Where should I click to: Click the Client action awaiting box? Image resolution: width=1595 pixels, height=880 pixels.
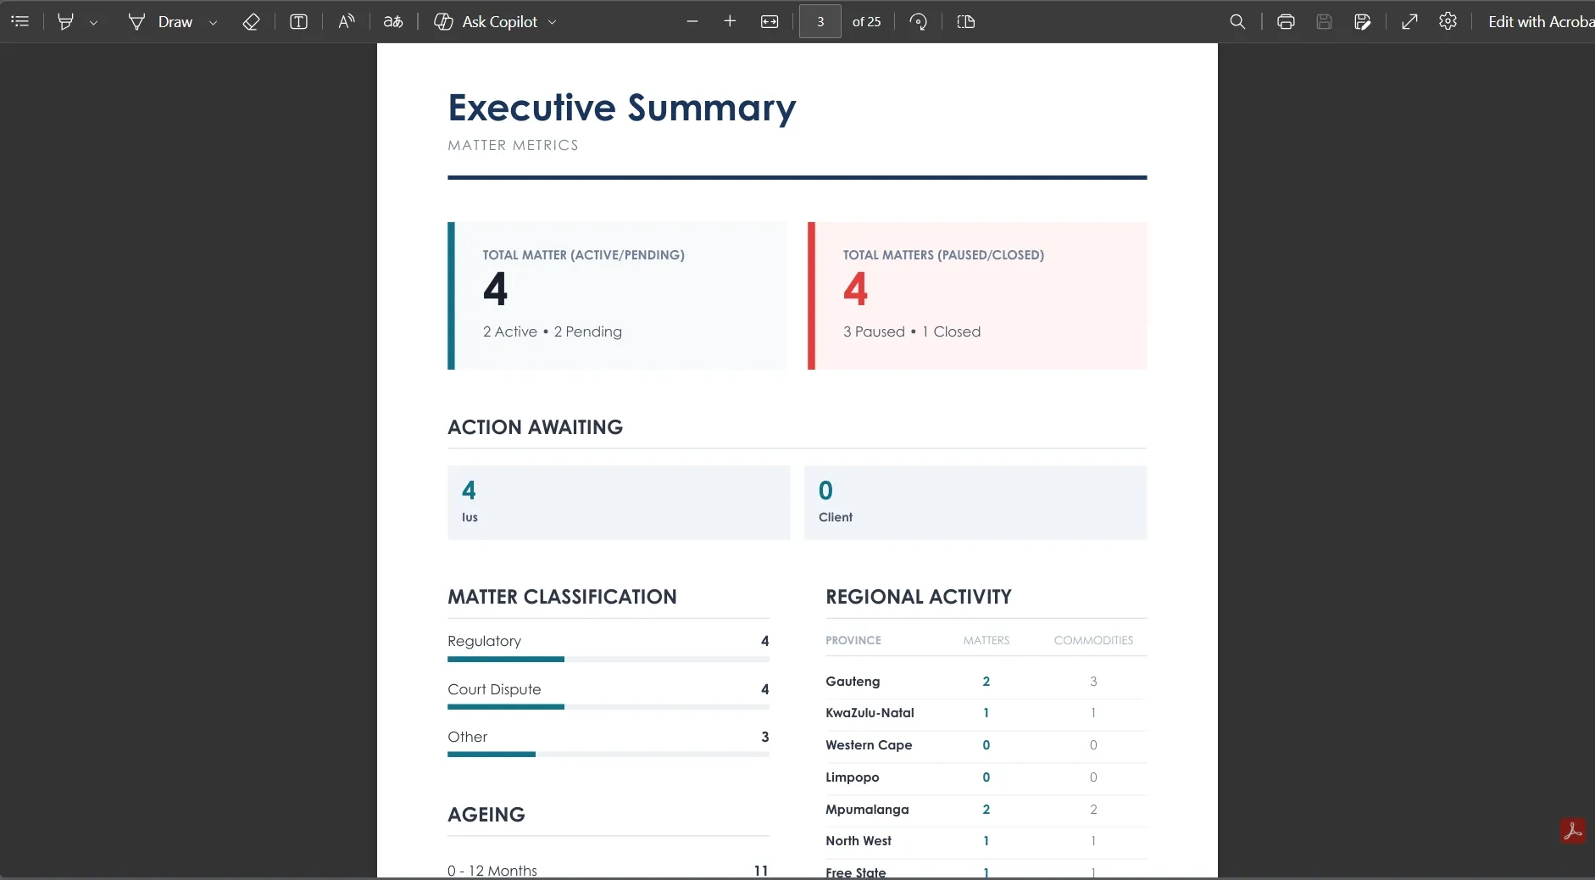(975, 503)
